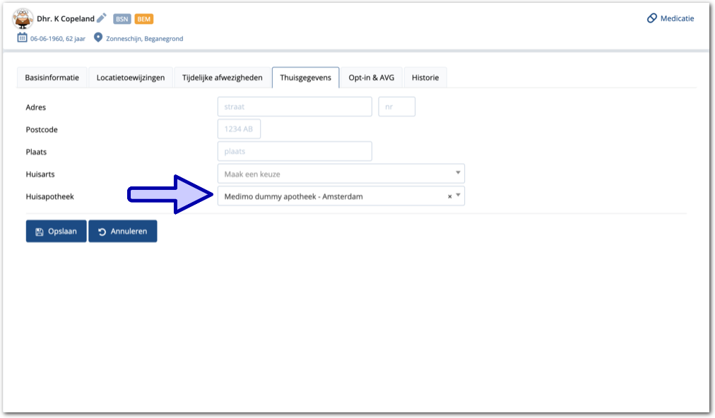Click the Postcode input field
The width and height of the screenshot is (715, 418).
point(239,129)
